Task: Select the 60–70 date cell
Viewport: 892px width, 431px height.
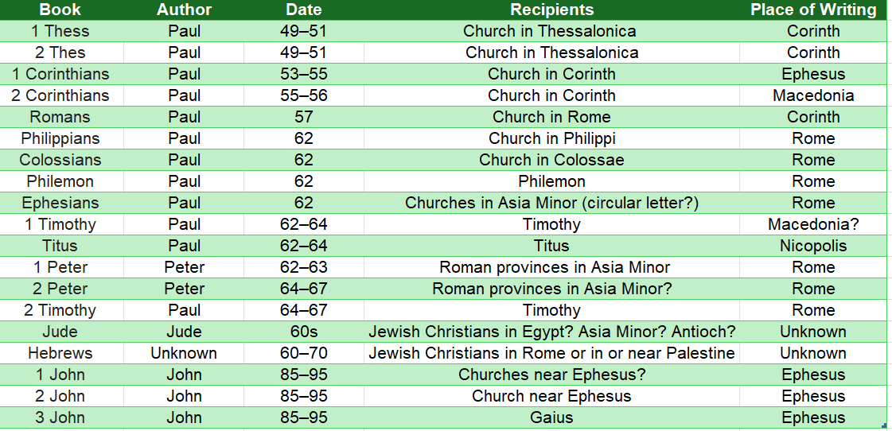Action: (303, 353)
